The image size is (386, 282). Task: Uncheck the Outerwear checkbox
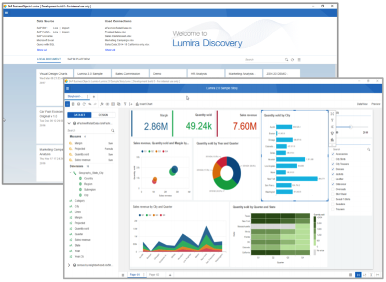333,184
